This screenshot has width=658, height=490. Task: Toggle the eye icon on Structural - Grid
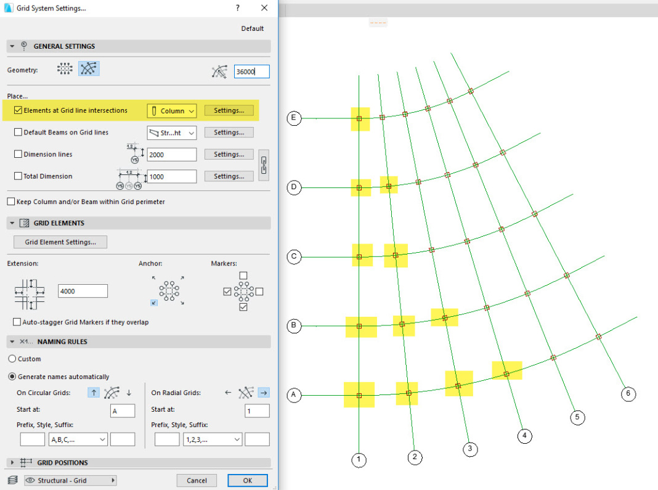point(30,480)
